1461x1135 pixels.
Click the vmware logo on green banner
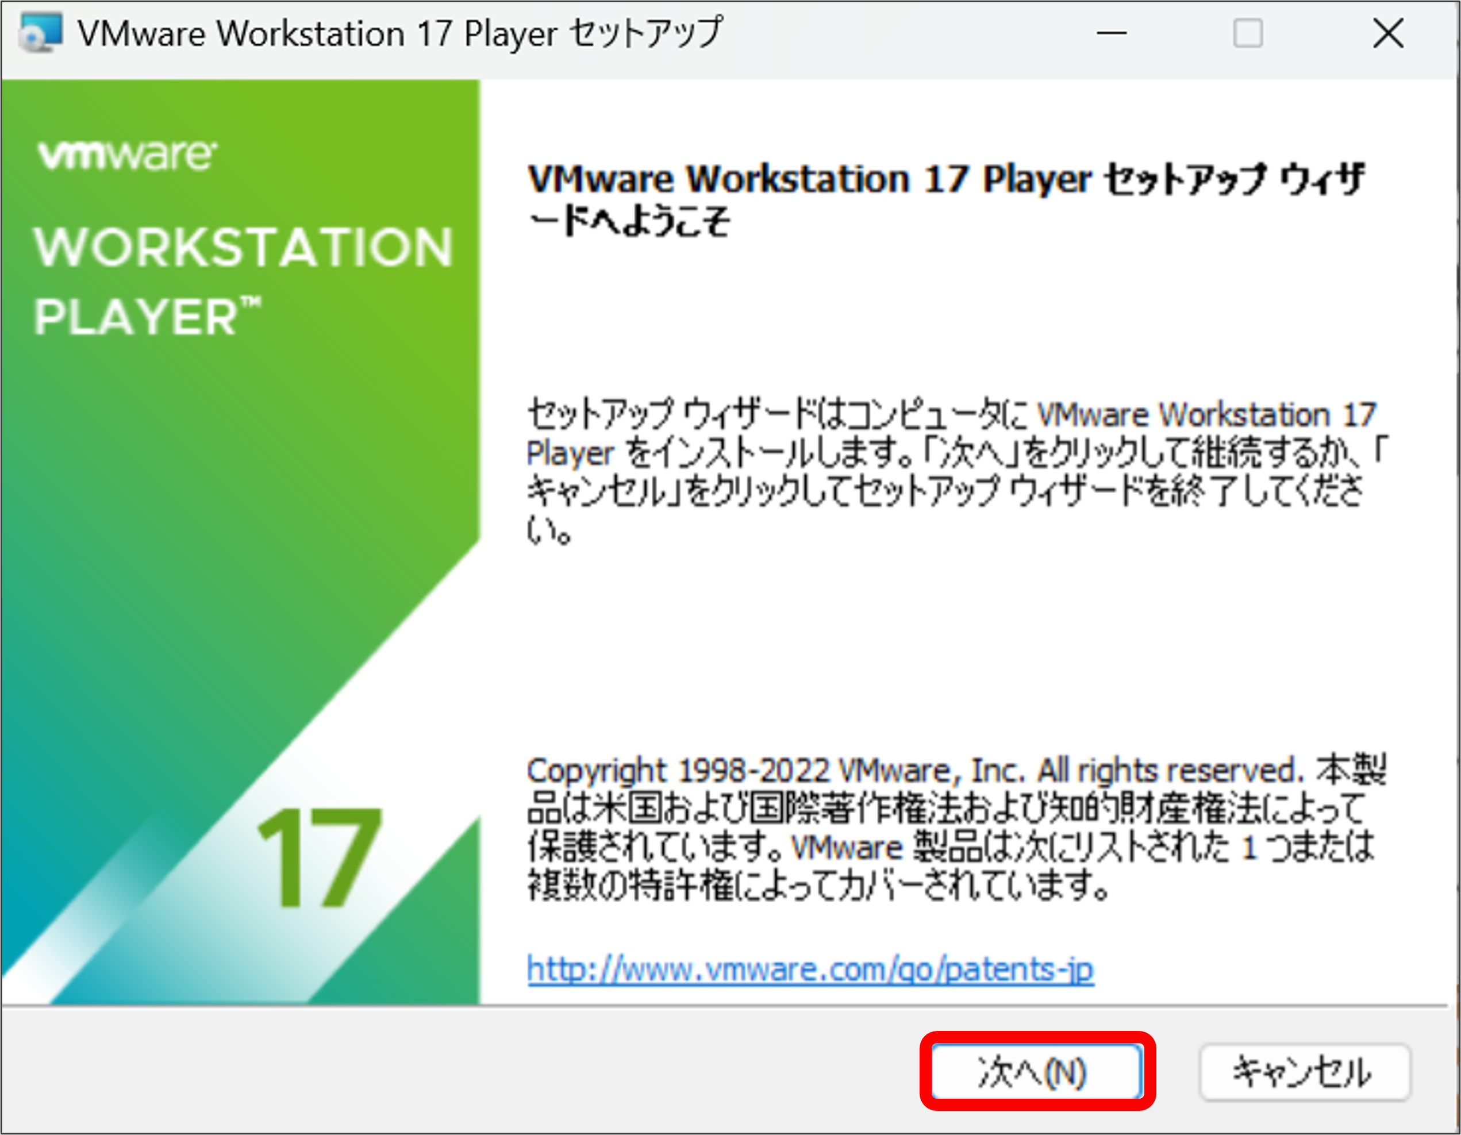pyautogui.click(x=127, y=155)
